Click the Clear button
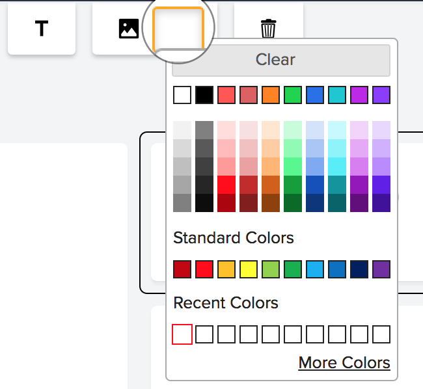423x389 pixels. tap(281, 60)
